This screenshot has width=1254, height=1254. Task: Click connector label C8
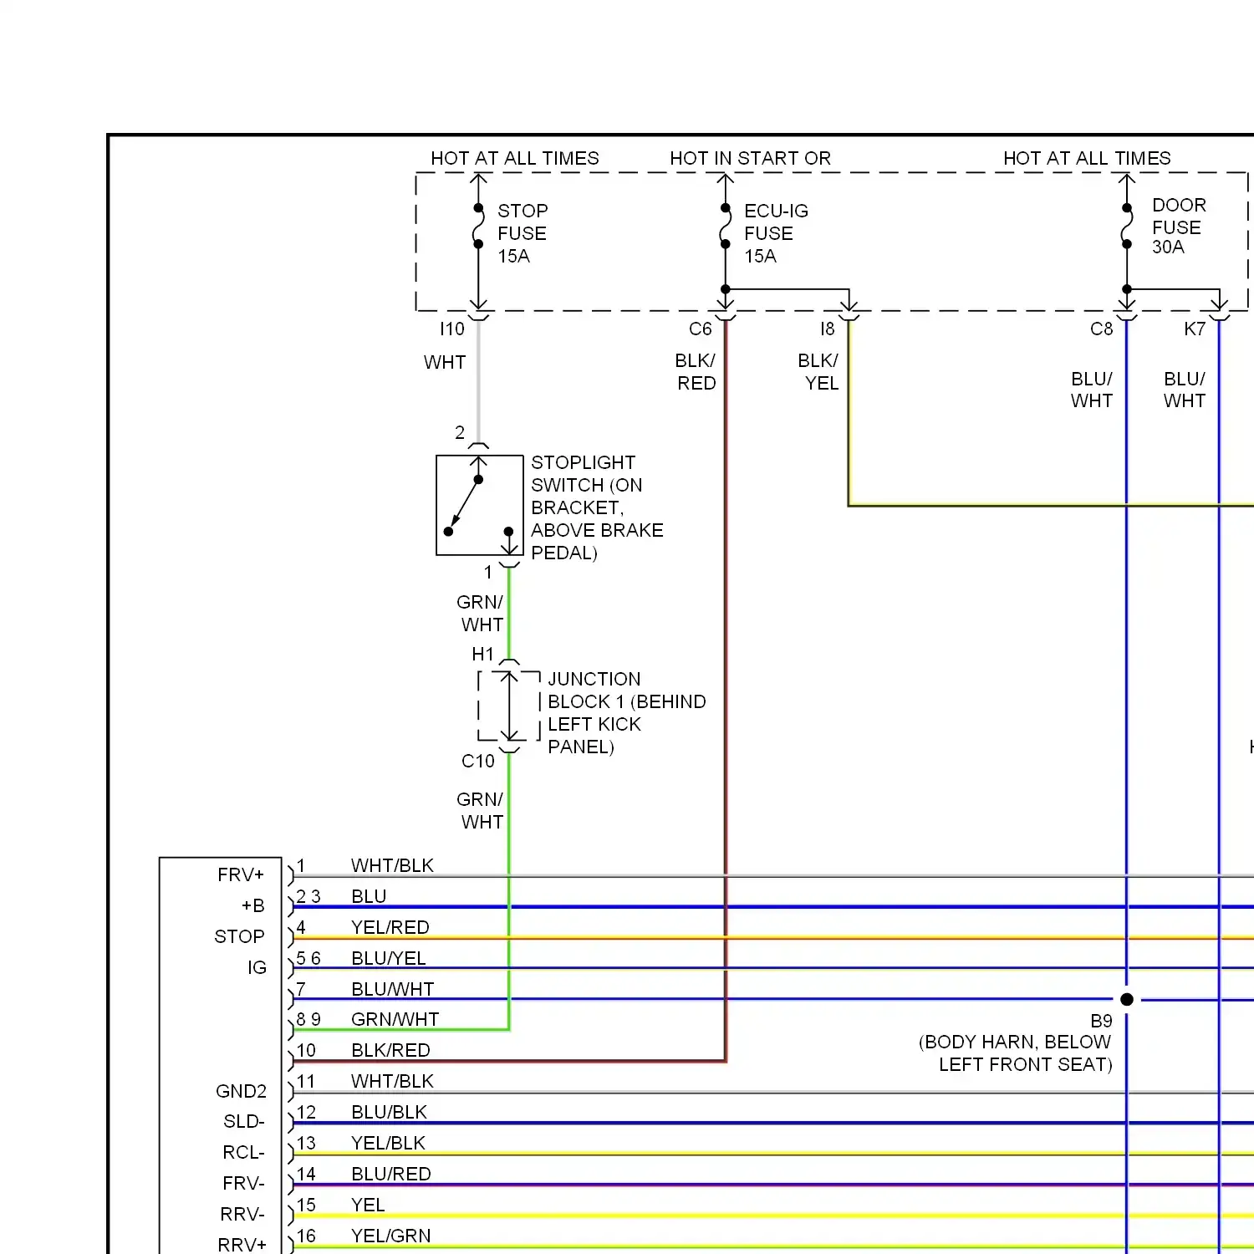1101,329
